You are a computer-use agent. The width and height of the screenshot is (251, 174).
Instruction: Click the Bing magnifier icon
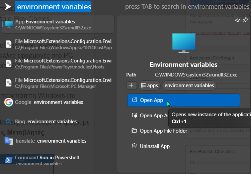tap(8, 122)
